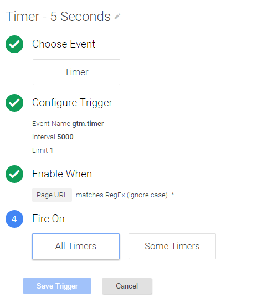
Task: Expand the Enable When section heading
Action: [x=62, y=174]
